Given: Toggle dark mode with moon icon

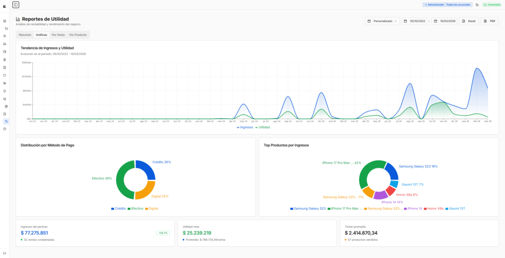Looking at the screenshot, I should click(477, 4).
